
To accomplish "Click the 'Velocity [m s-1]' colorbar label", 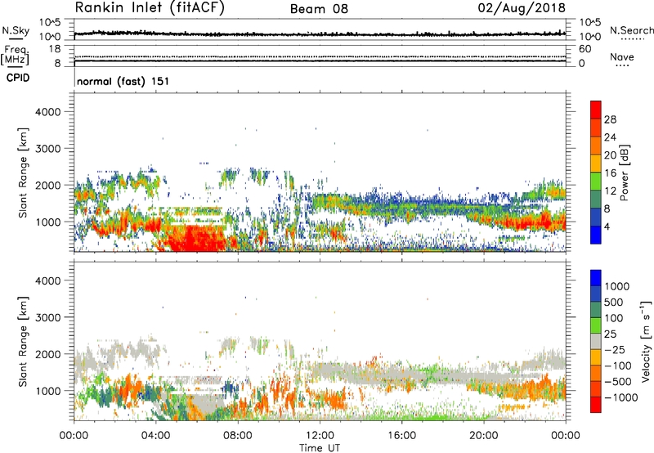I will [646, 341].
